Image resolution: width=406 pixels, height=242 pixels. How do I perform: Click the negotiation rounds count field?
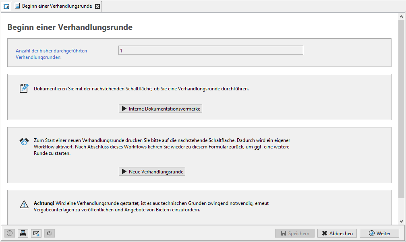pyautogui.click(x=210, y=50)
